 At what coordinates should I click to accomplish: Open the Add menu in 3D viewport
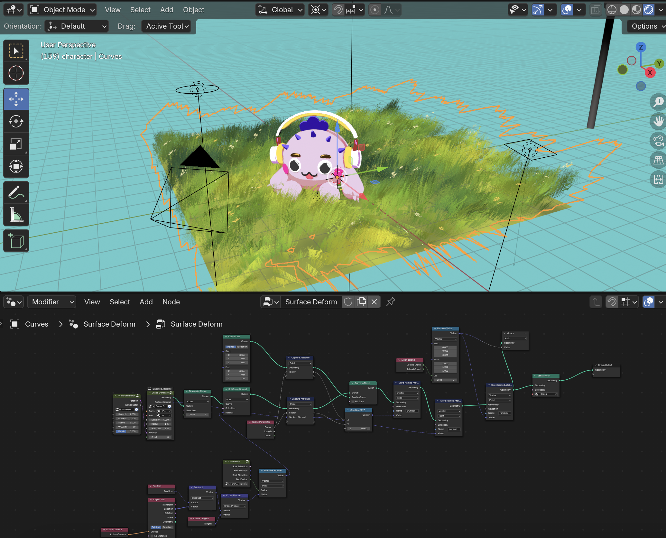(167, 10)
